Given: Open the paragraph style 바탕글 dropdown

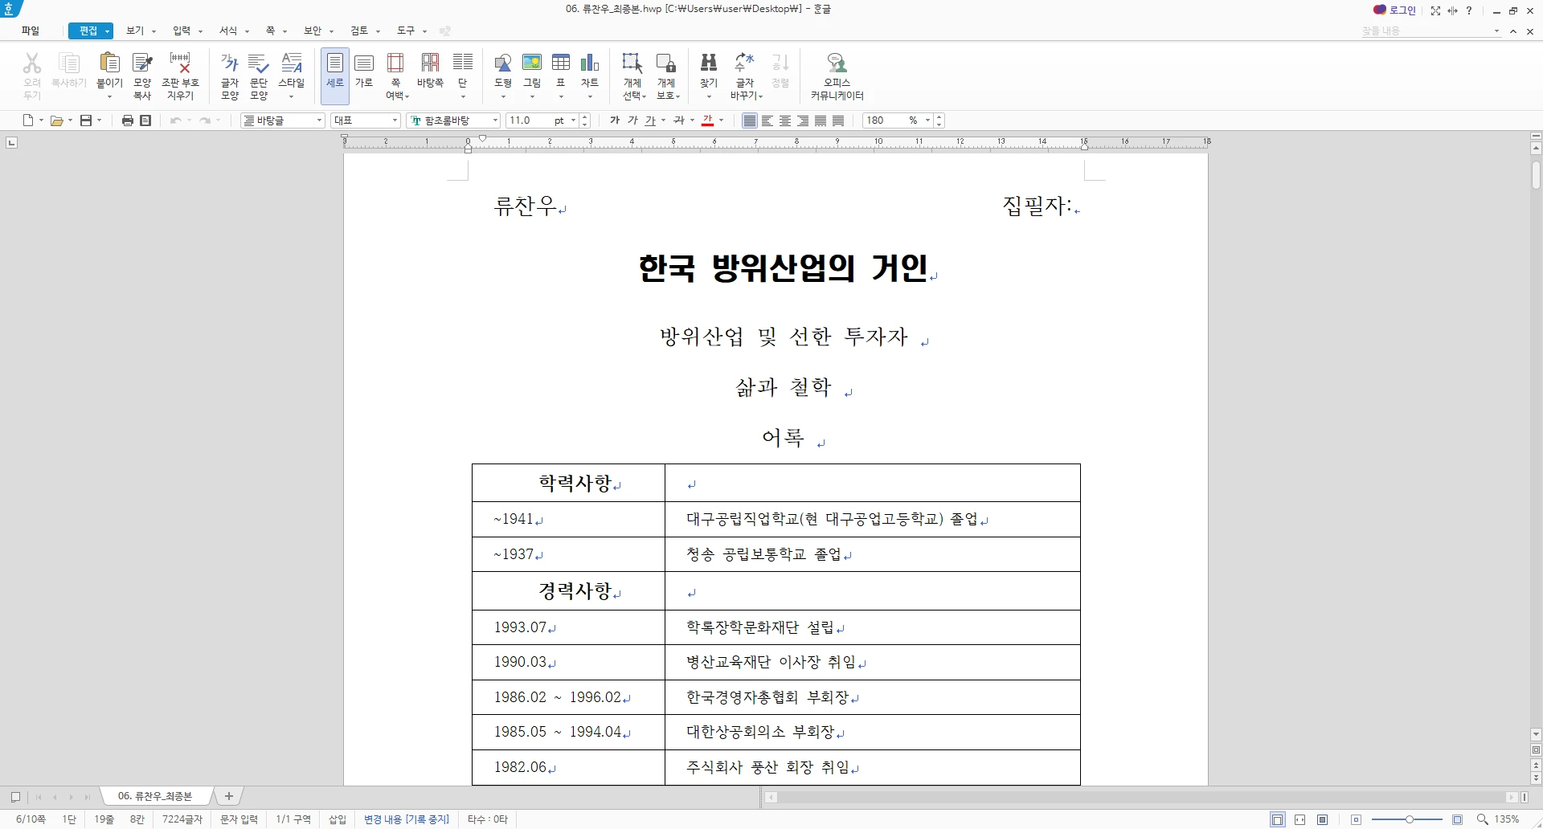Looking at the screenshot, I should 319,120.
